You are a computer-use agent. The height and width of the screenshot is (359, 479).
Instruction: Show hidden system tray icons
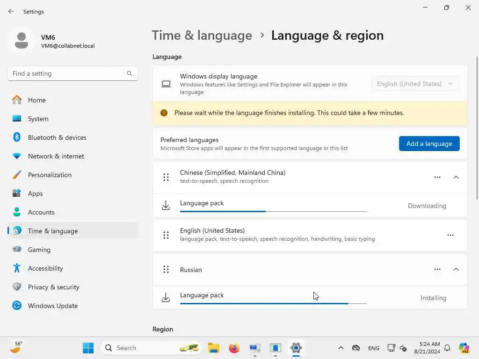(x=341, y=348)
